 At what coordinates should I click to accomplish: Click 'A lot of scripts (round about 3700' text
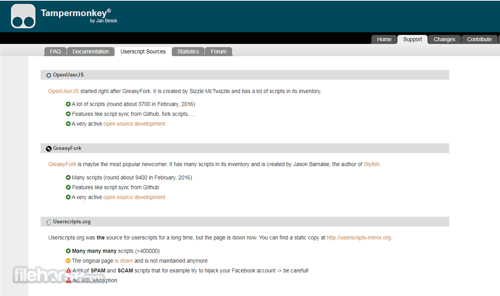point(133,104)
